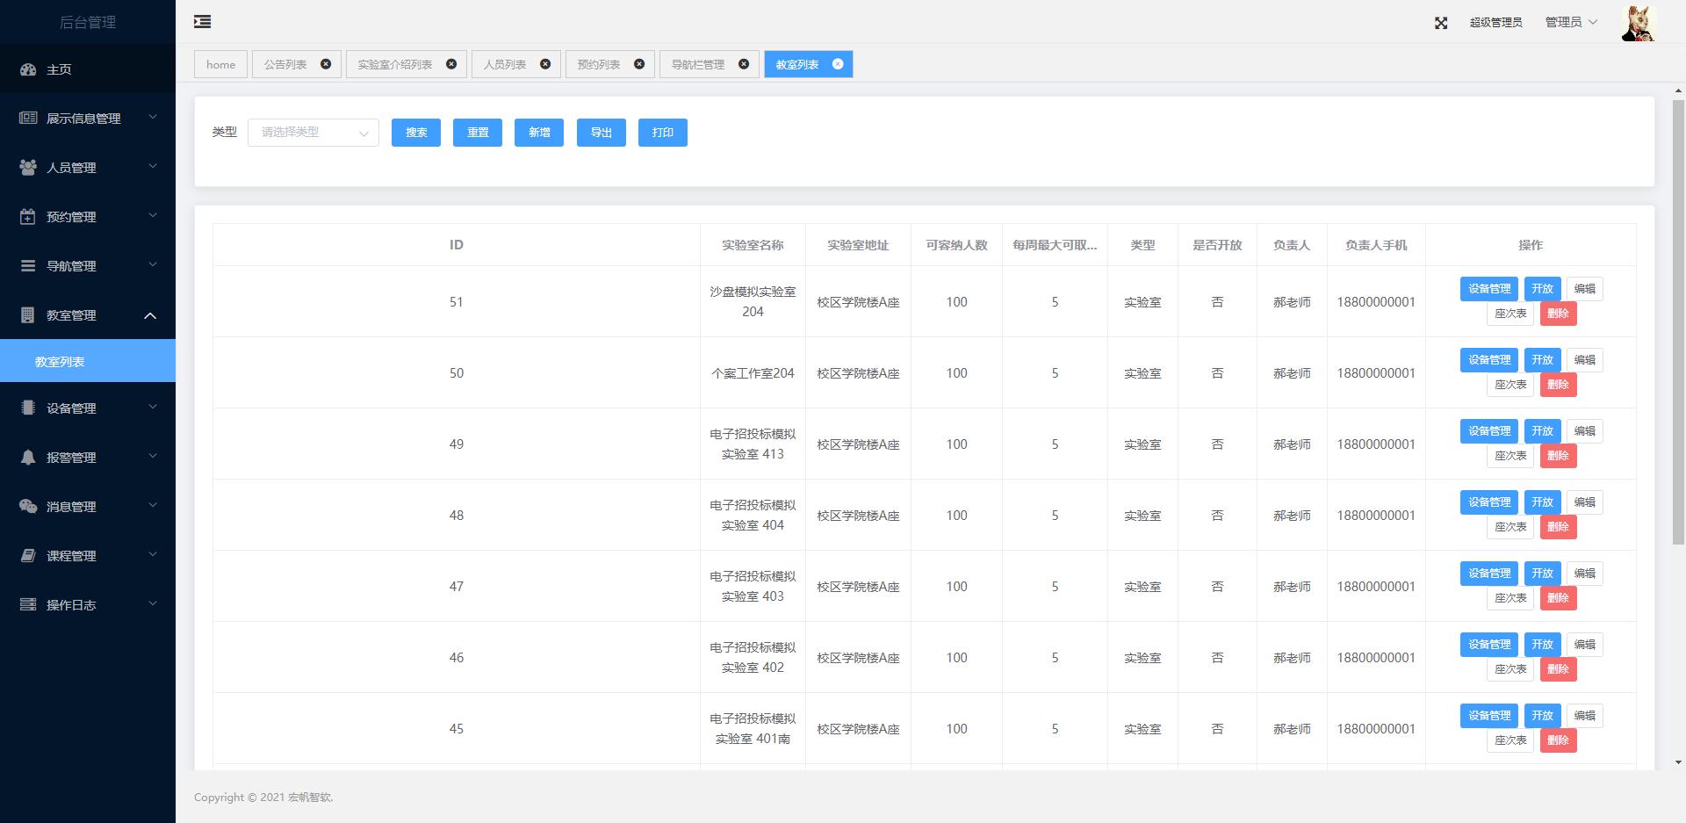1686x823 pixels.
Task: Click the 设备管理 chip icon
Action: (x=28, y=408)
